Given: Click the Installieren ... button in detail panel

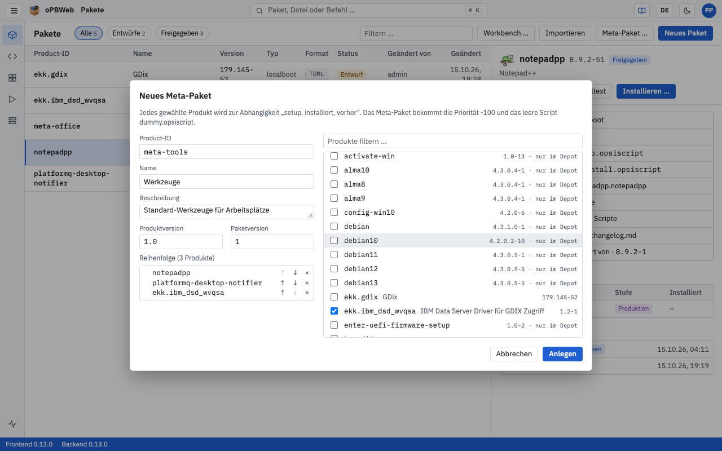Looking at the screenshot, I should 646,91.
